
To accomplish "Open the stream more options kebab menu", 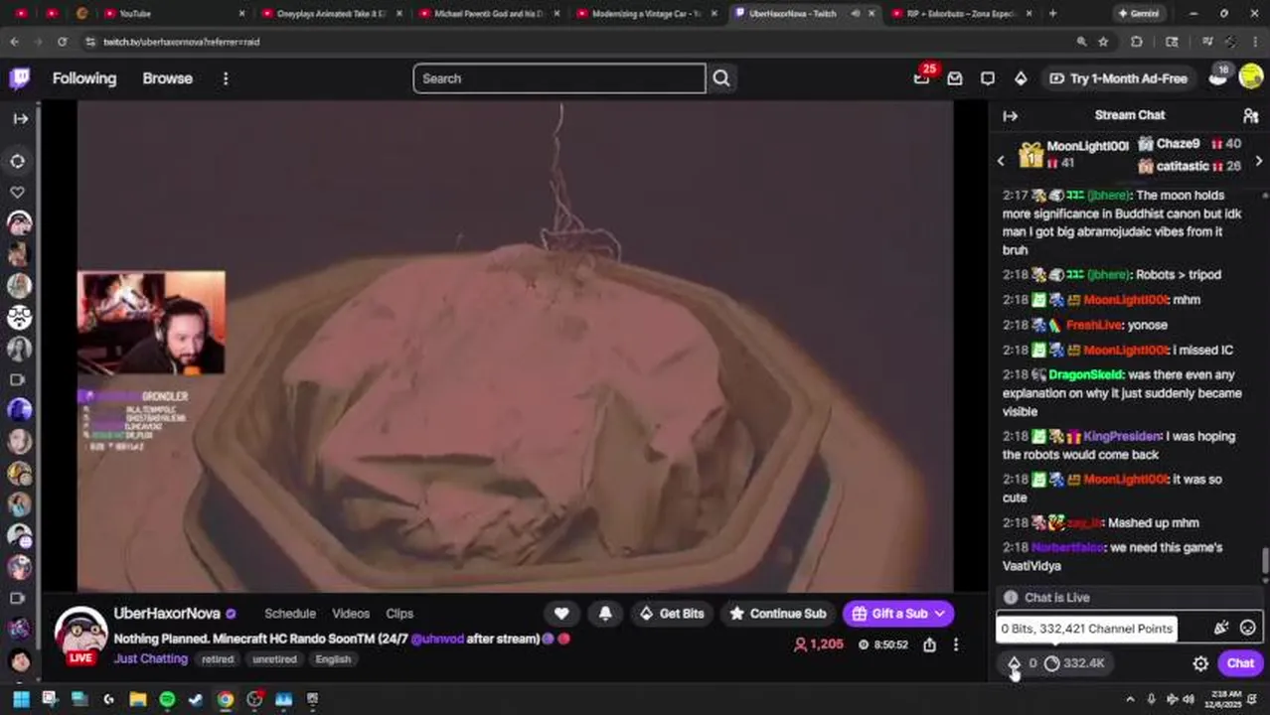I will (x=956, y=644).
